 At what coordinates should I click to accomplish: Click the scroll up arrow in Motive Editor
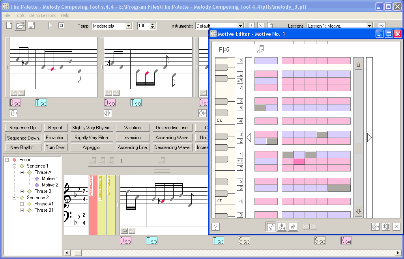point(358,65)
